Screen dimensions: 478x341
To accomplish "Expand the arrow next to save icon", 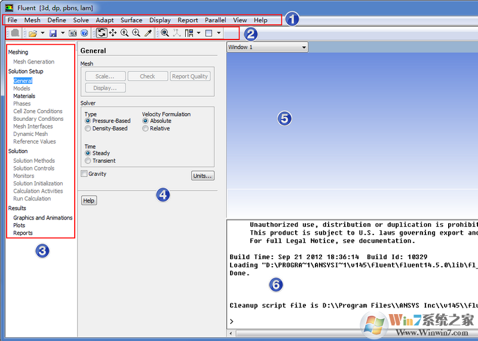I will click(x=62, y=33).
